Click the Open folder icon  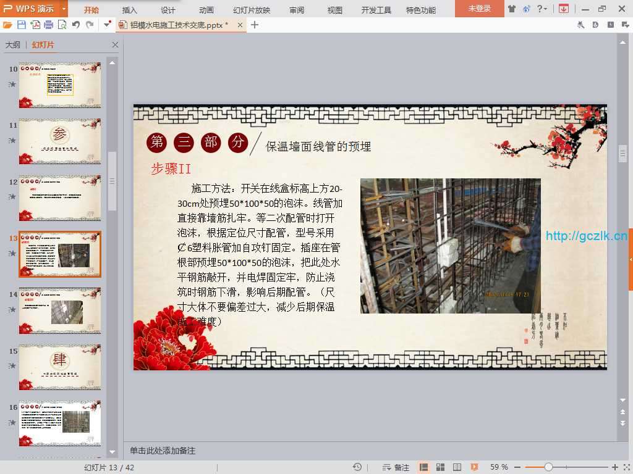[x=7, y=25]
